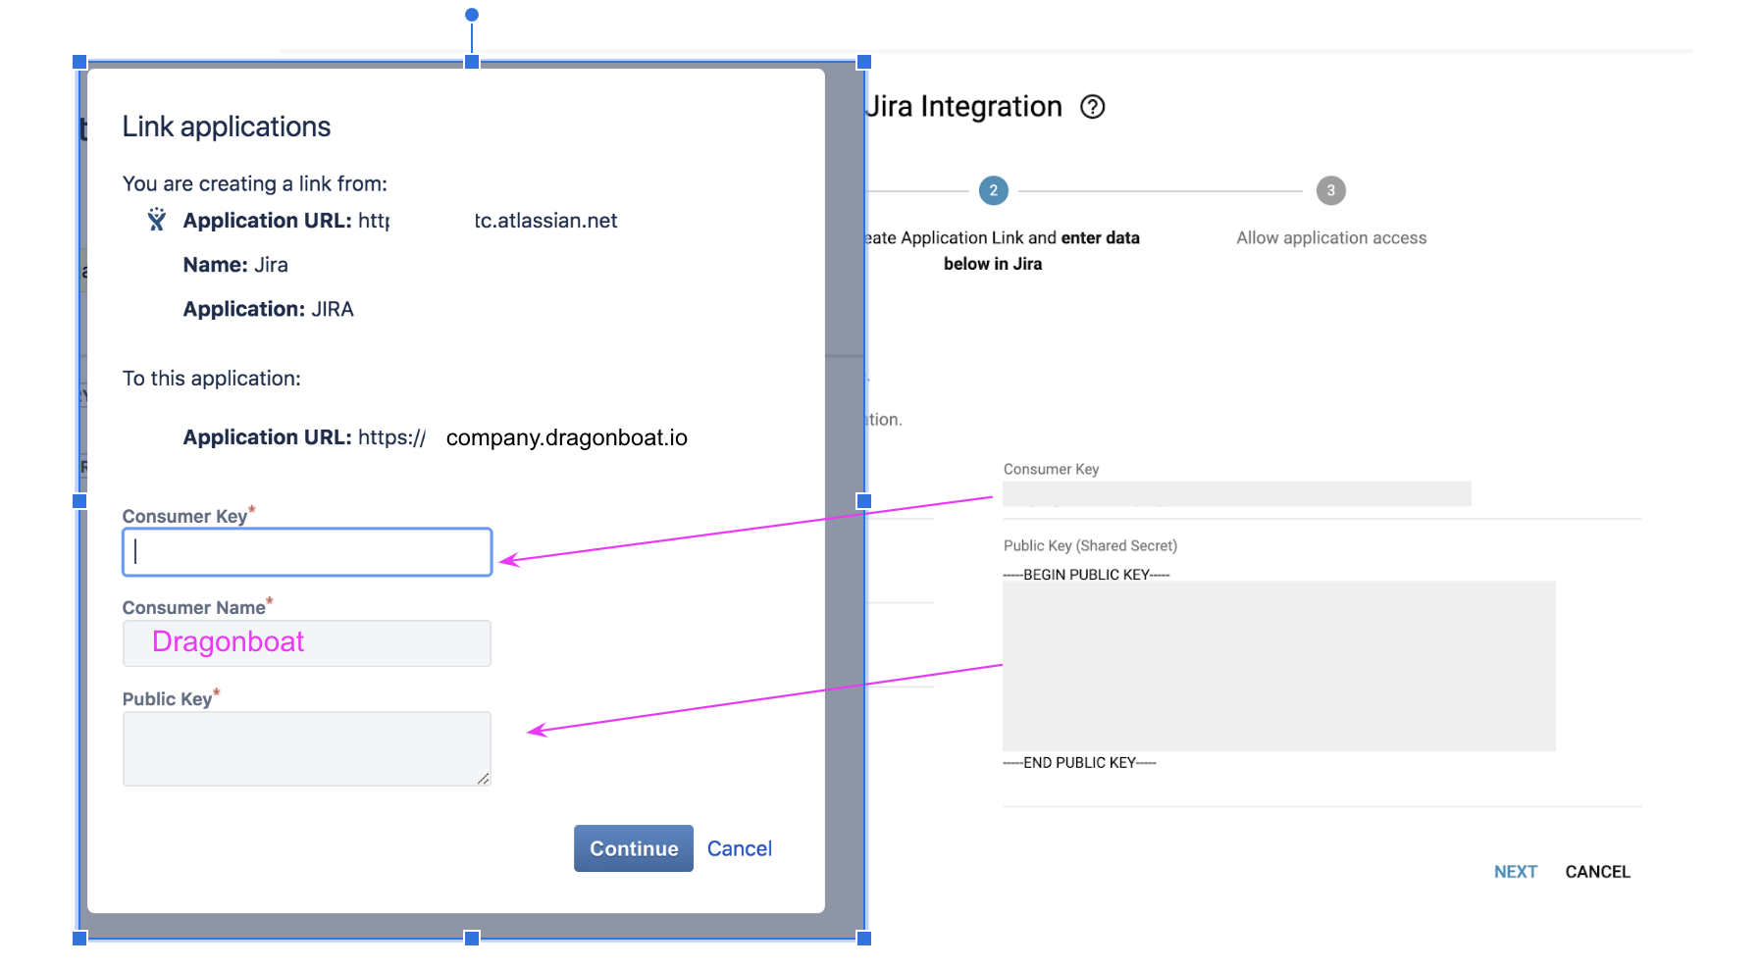
Task: Click the Jira Integration help question-mark icon
Action: pos(1092,107)
